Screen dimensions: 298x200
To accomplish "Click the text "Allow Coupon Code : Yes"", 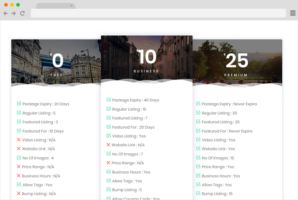I will (136, 198).
